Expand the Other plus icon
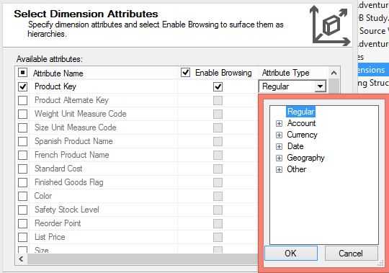The image size is (389, 273). tap(279, 169)
